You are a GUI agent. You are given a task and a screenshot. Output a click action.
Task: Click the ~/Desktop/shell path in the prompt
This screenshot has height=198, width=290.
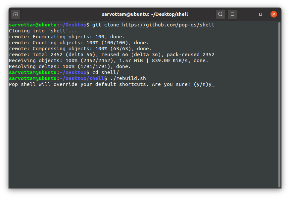pos(82,78)
